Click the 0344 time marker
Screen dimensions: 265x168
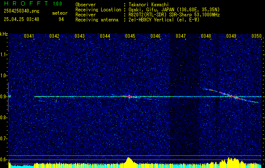point(105,36)
